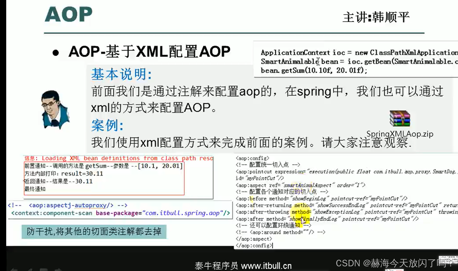The height and width of the screenshot is (271, 458).
Task: Click the 配置统一切入点 comment line
Action: click(x=268, y=165)
